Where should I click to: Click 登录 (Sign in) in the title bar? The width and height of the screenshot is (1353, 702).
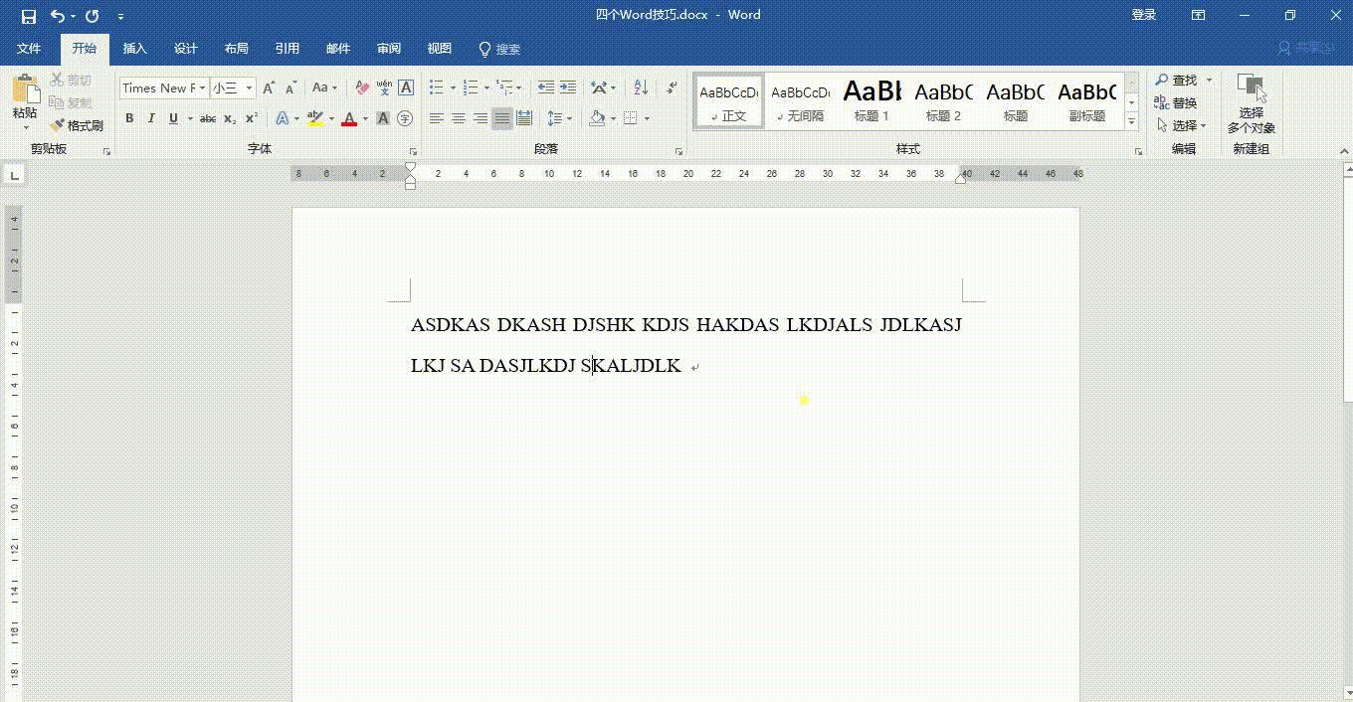[1144, 15]
